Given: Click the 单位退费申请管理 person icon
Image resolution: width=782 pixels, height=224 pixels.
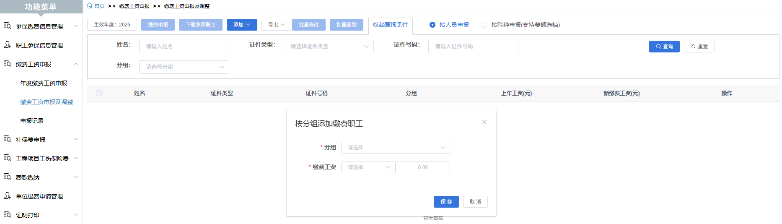Looking at the screenshot, I should click(x=8, y=196).
